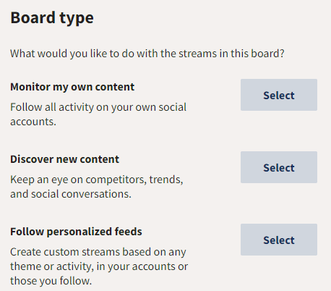
Task: Click the Board type heading
Action: (x=52, y=18)
